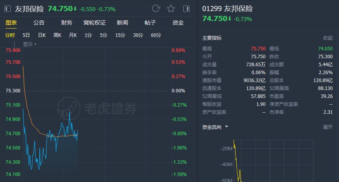Toggle the right sidebar panel icon
The width and height of the screenshot is (339, 182).
coord(186,8)
